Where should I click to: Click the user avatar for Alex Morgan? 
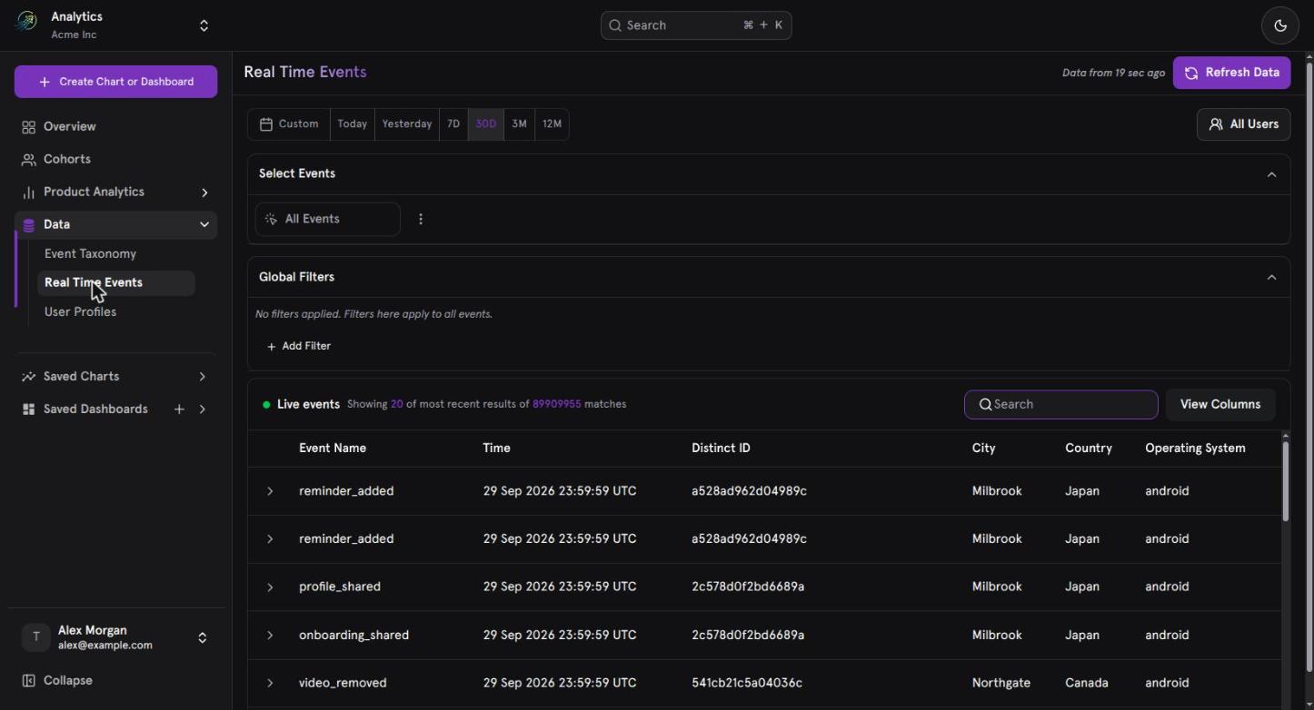coord(36,637)
